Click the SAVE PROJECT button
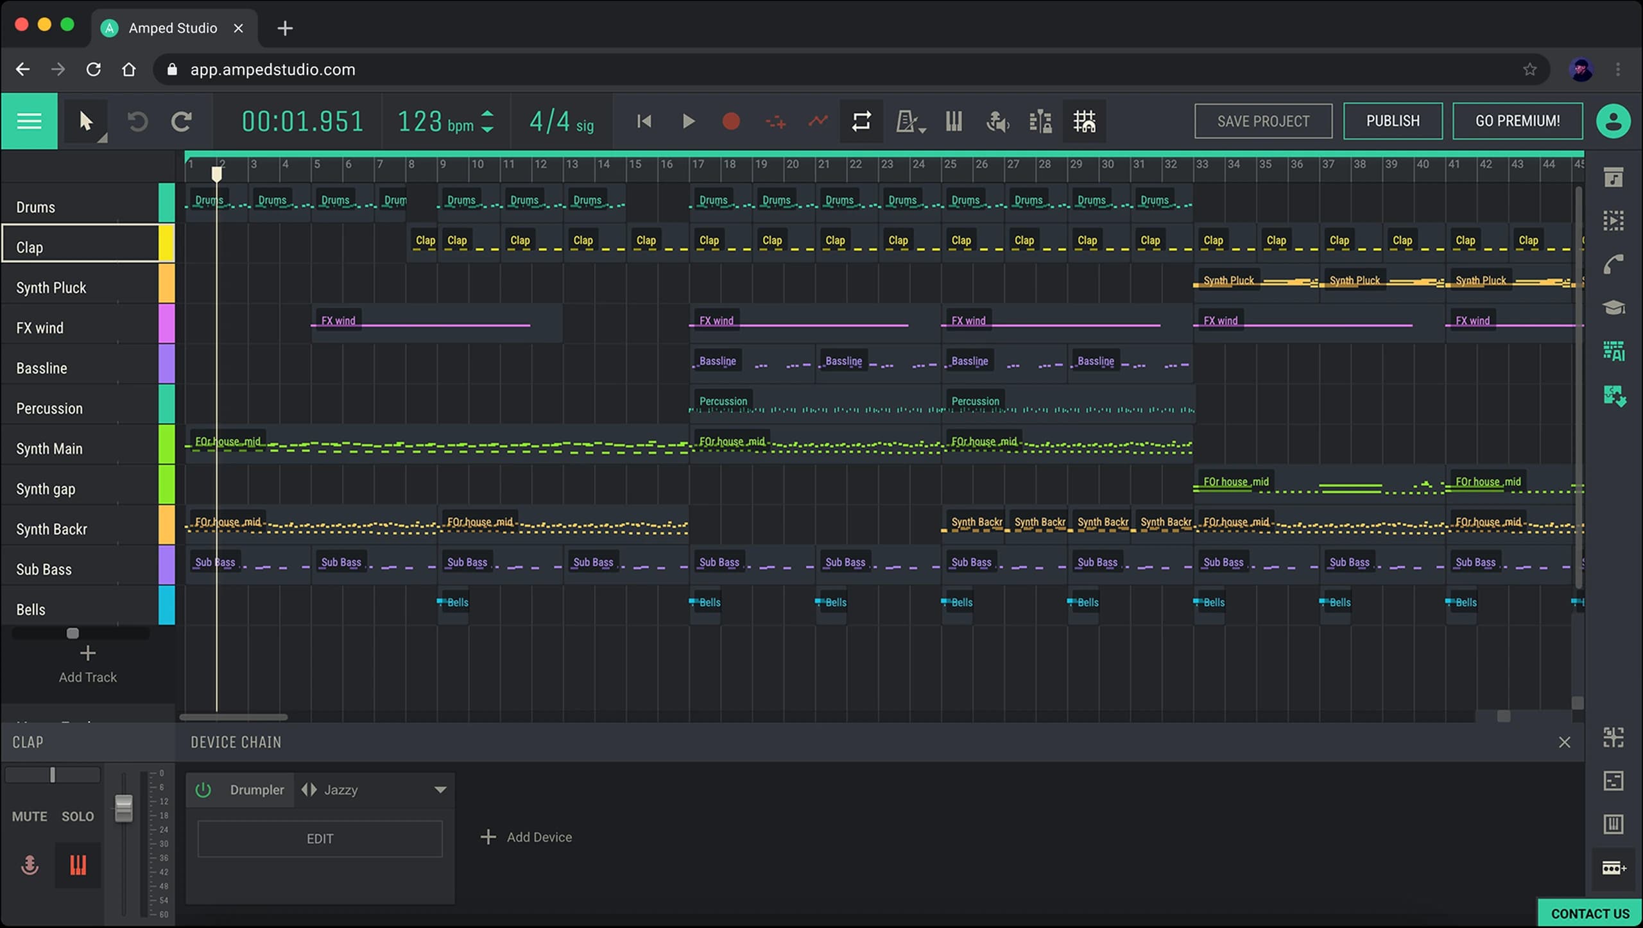 click(1263, 121)
